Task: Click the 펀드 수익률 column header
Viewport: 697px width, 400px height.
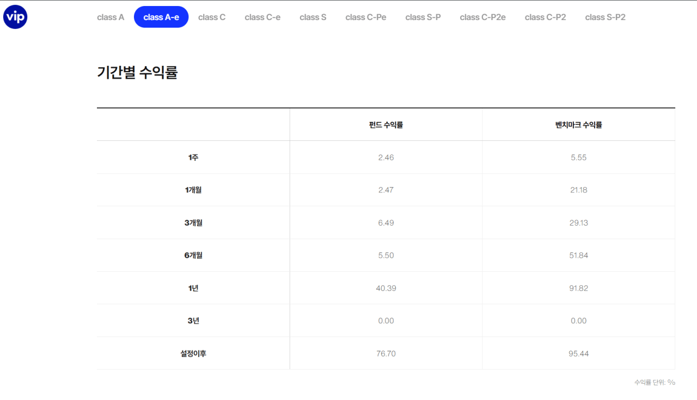Action: coord(386,124)
